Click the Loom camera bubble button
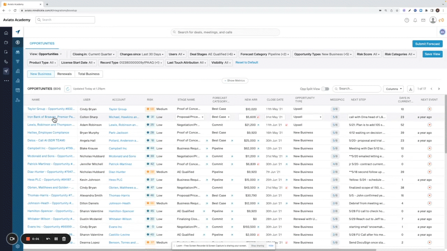 pyautogui.click(x=12, y=239)
